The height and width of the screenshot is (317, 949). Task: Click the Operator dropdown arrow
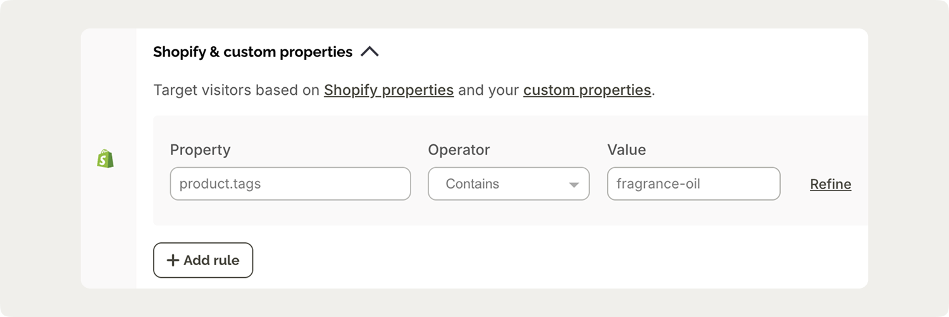[x=574, y=185]
